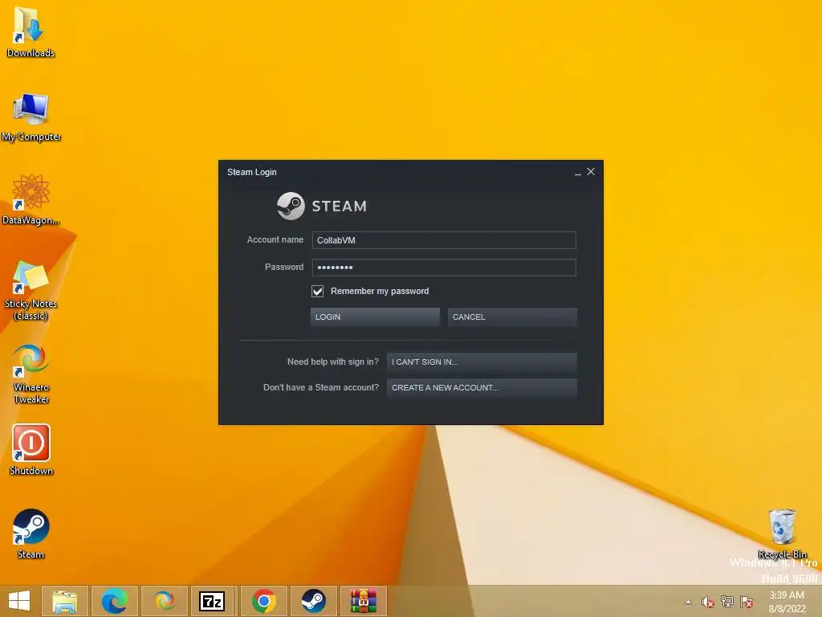Click 'Don't have a Steam account?' text
This screenshot has height=617, width=822.
point(321,388)
